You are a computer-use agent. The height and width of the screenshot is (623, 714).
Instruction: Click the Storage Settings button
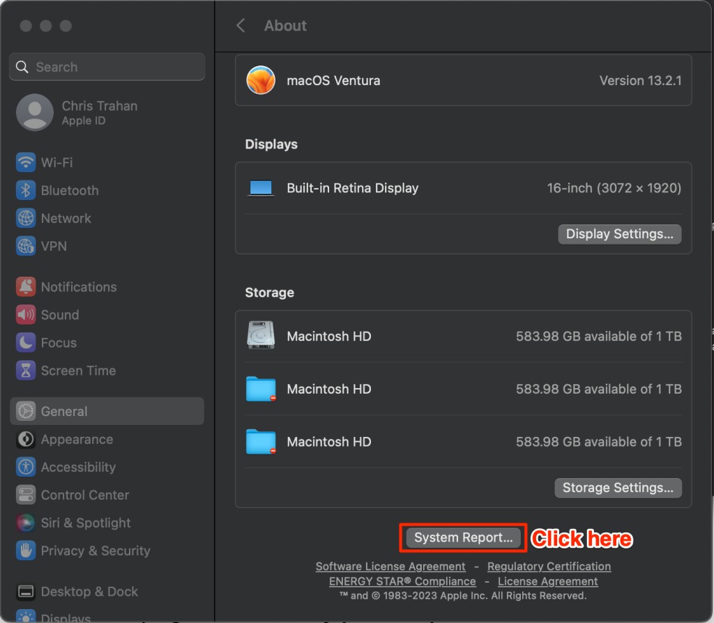pyautogui.click(x=618, y=488)
